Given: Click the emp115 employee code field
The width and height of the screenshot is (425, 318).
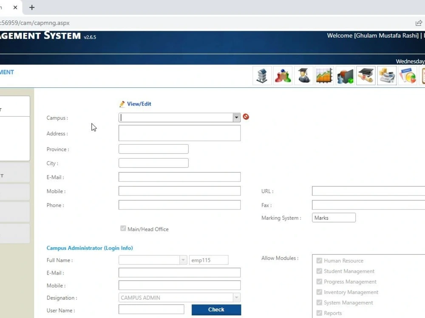Looking at the screenshot, I should (x=209, y=260).
